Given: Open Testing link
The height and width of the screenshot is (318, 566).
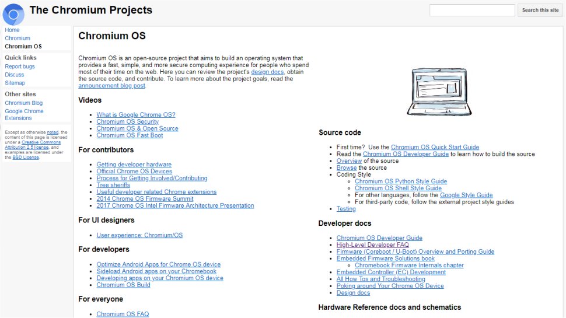Looking at the screenshot, I should (346, 209).
